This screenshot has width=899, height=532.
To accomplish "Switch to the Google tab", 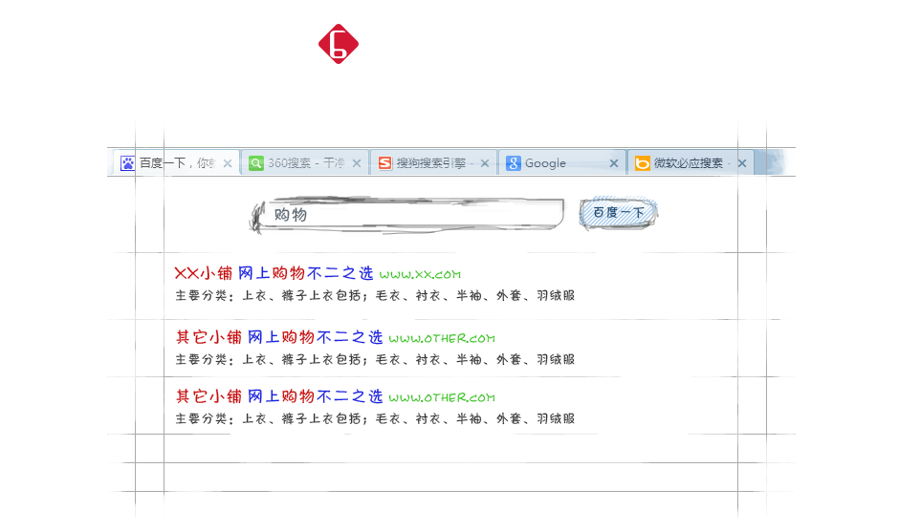I will [x=562, y=163].
